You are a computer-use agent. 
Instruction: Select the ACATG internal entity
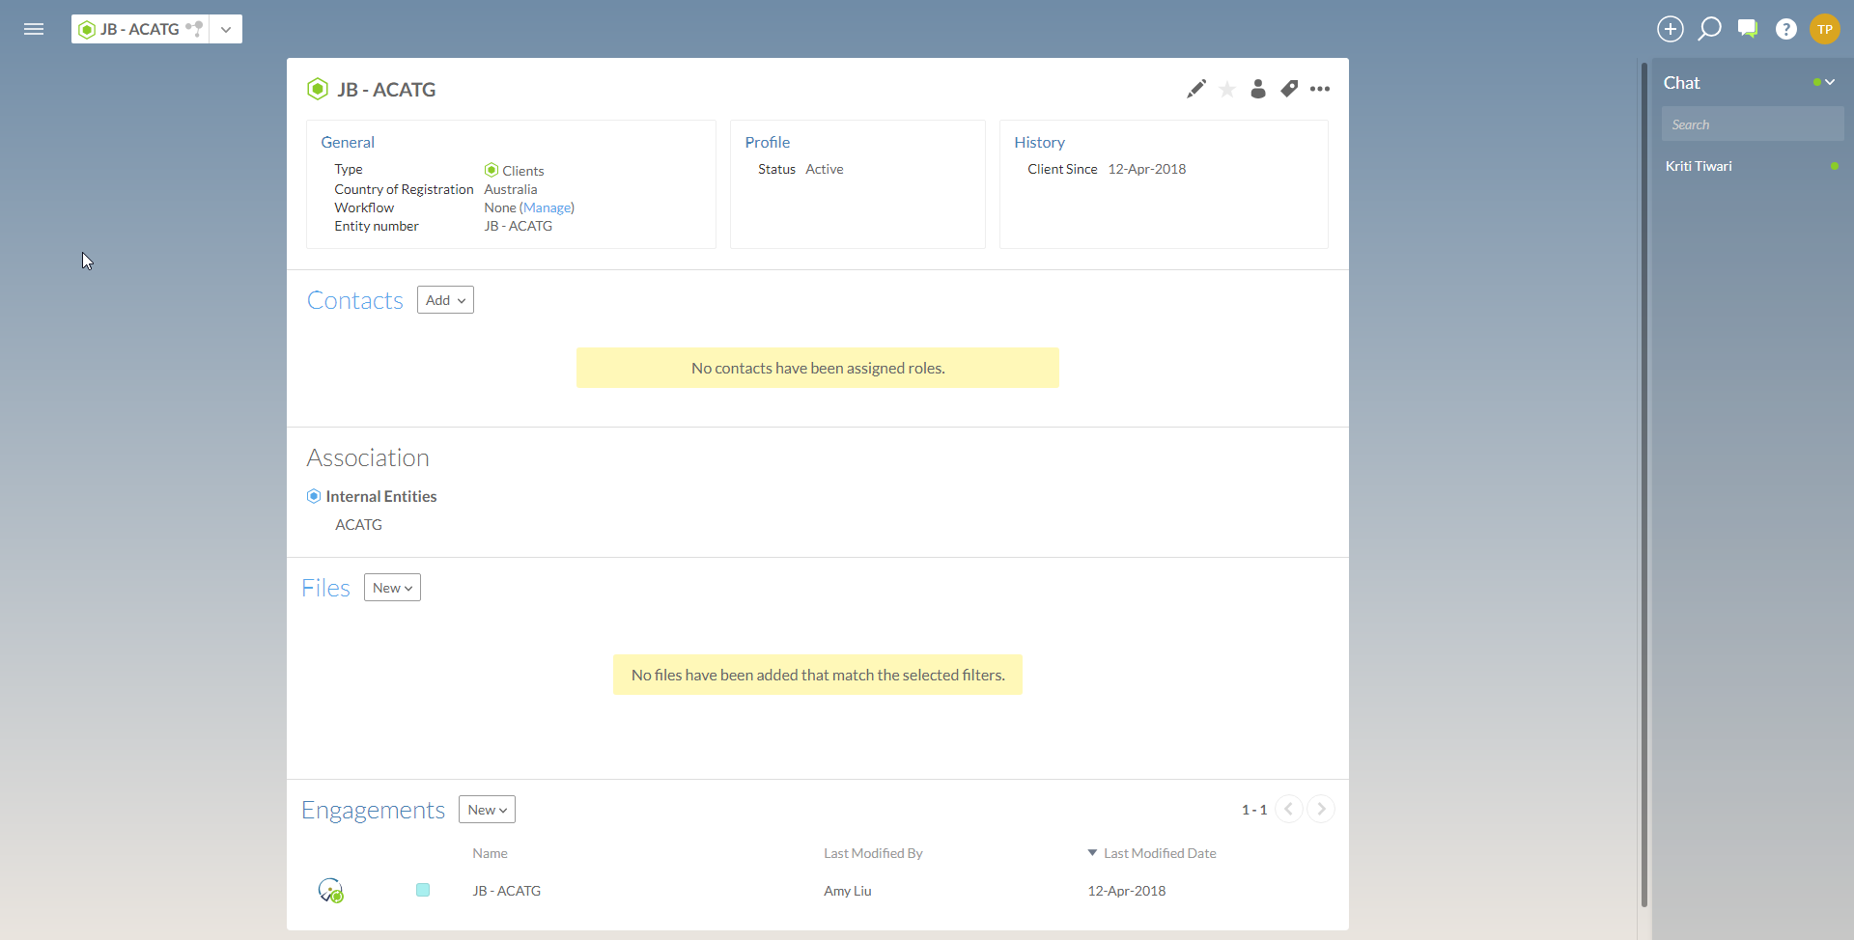[x=358, y=524]
